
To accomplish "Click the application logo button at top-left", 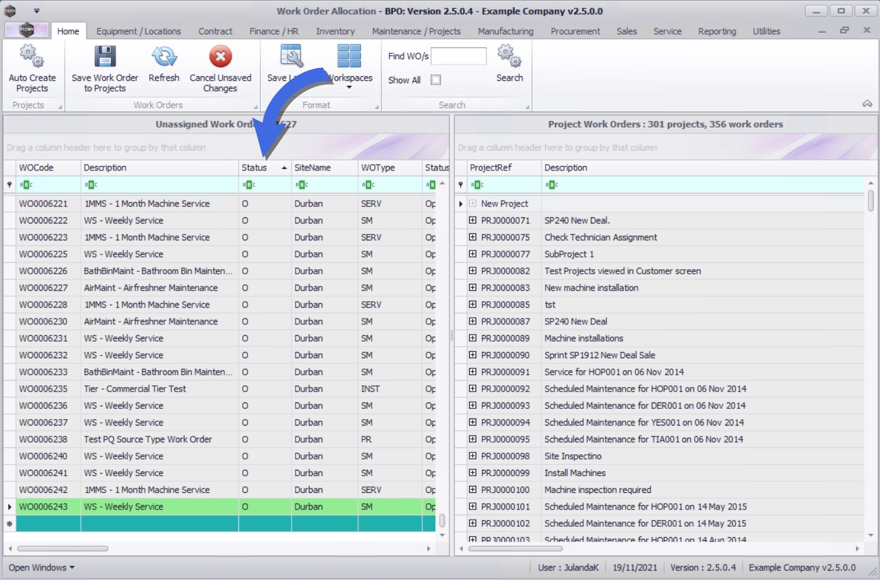I will (26, 30).
